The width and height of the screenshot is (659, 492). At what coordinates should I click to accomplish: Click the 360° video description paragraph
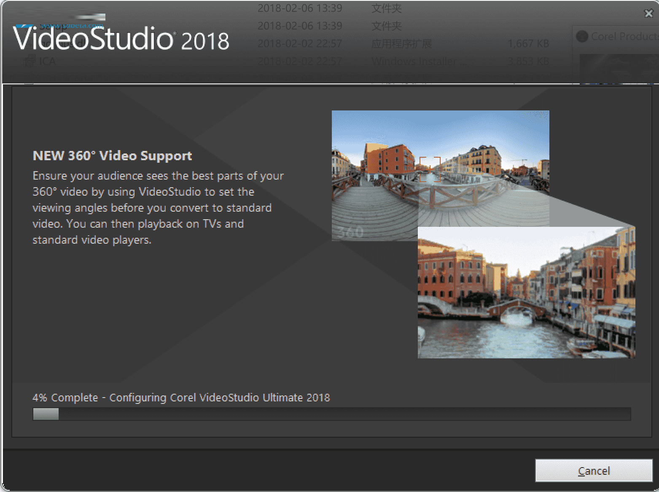click(x=158, y=207)
